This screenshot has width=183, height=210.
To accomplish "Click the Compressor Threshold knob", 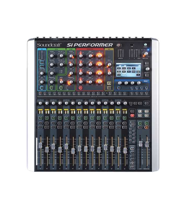I will (x=71, y=82).
